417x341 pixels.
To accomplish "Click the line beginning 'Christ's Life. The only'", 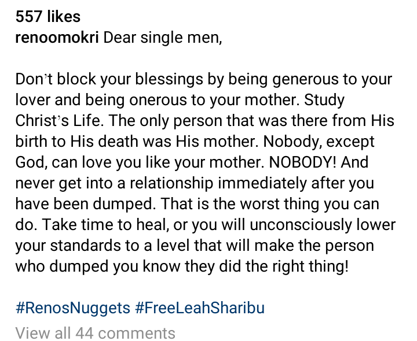I will pos(205,120).
